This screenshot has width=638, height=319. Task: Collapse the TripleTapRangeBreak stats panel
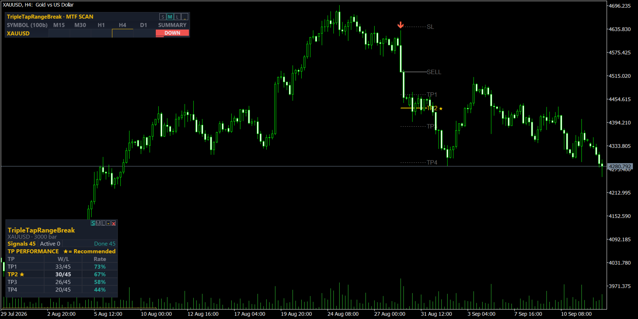tap(108, 223)
